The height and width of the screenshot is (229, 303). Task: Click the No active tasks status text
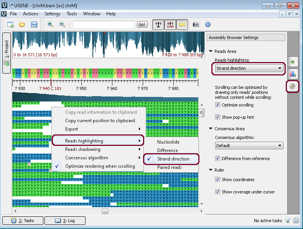(268, 221)
